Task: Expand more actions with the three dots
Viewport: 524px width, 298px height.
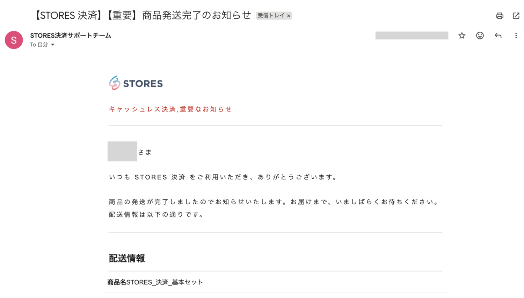Action: click(x=516, y=35)
